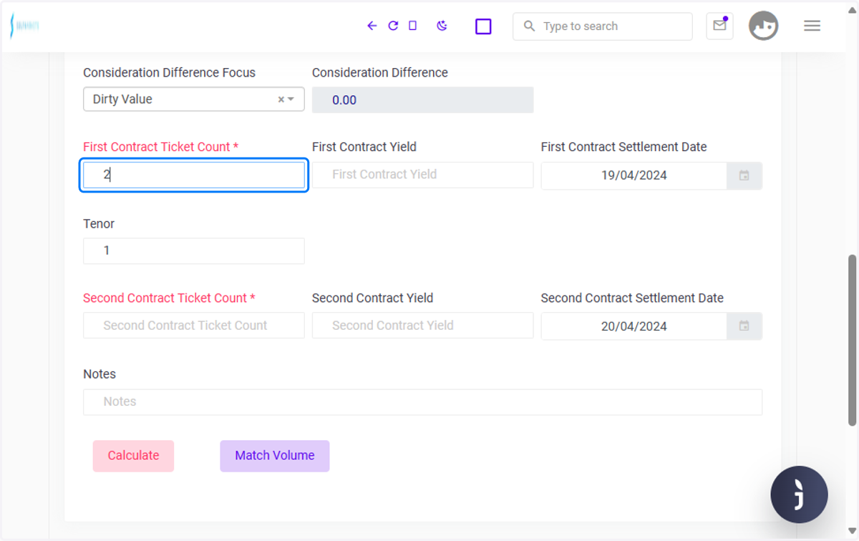Open the round chat assistant button

(799, 494)
